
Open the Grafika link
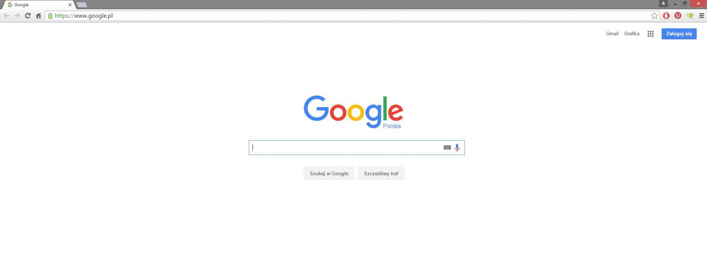tap(631, 34)
